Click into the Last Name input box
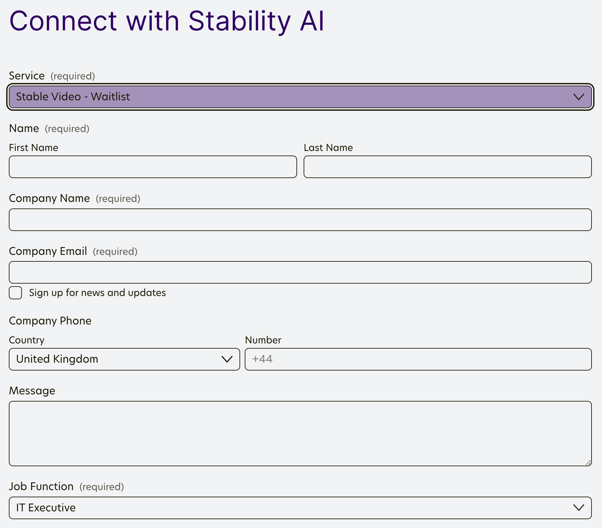Viewport: 602px width, 528px height. [447, 167]
